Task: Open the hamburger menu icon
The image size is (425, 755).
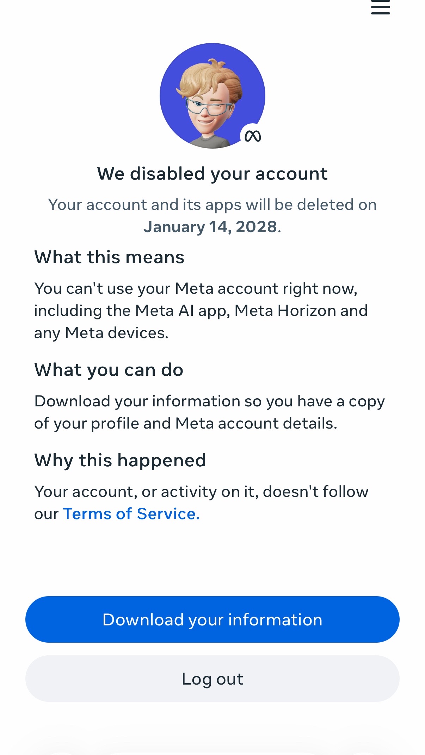Action: pos(381,7)
